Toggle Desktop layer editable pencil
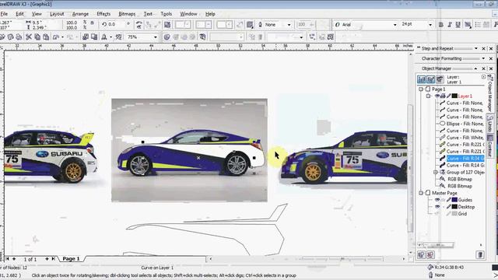 point(448,207)
